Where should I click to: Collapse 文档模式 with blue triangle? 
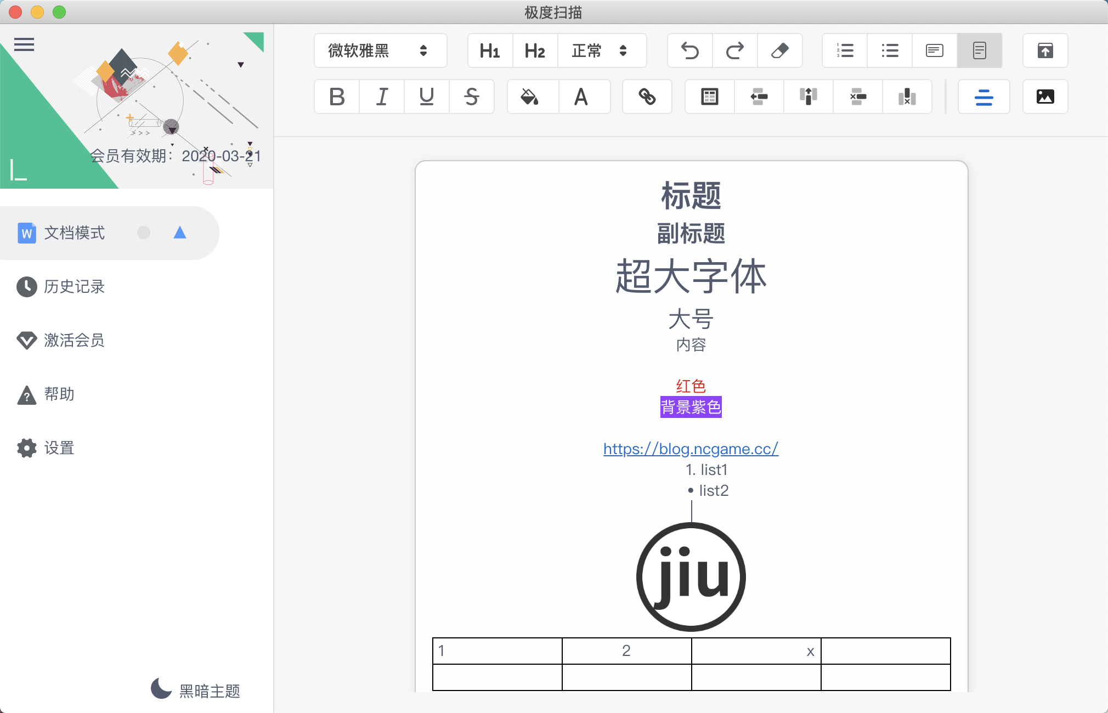click(180, 233)
